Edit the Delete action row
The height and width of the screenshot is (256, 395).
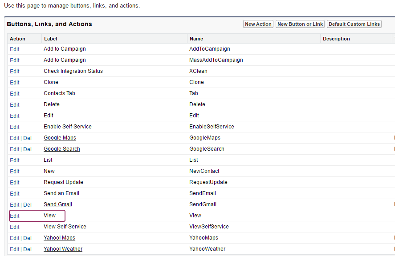tap(15, 104)
